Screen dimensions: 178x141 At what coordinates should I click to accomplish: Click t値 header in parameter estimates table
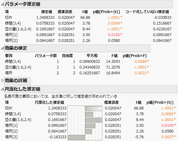(x=85, y=12)
